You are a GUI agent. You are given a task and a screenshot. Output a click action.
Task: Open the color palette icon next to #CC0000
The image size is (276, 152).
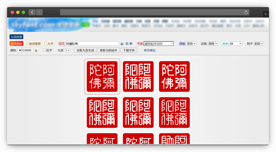(x=36, y=51)
